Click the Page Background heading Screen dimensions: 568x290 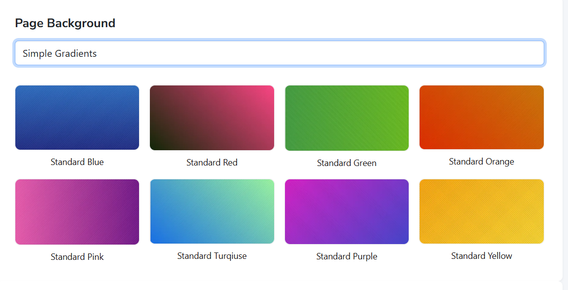65,23
